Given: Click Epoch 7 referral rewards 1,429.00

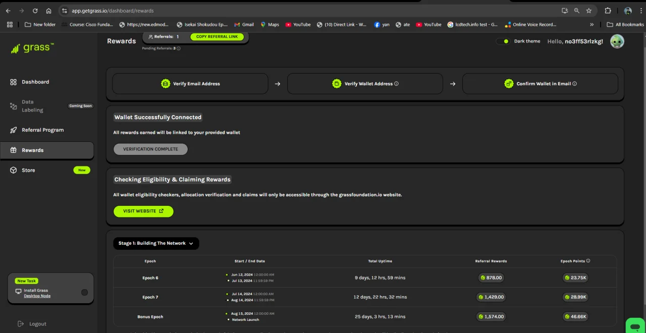Looking at the screenshot, I should (491, 297).
